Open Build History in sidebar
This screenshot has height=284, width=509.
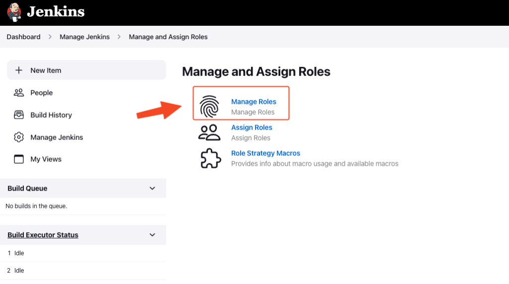pyautogui.click(x=51, y=115)
